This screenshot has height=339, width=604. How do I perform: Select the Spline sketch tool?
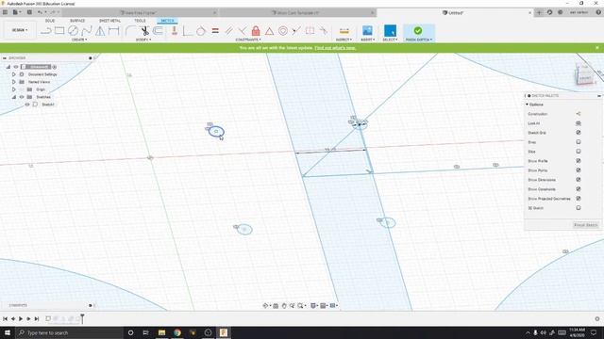point(87,31)
